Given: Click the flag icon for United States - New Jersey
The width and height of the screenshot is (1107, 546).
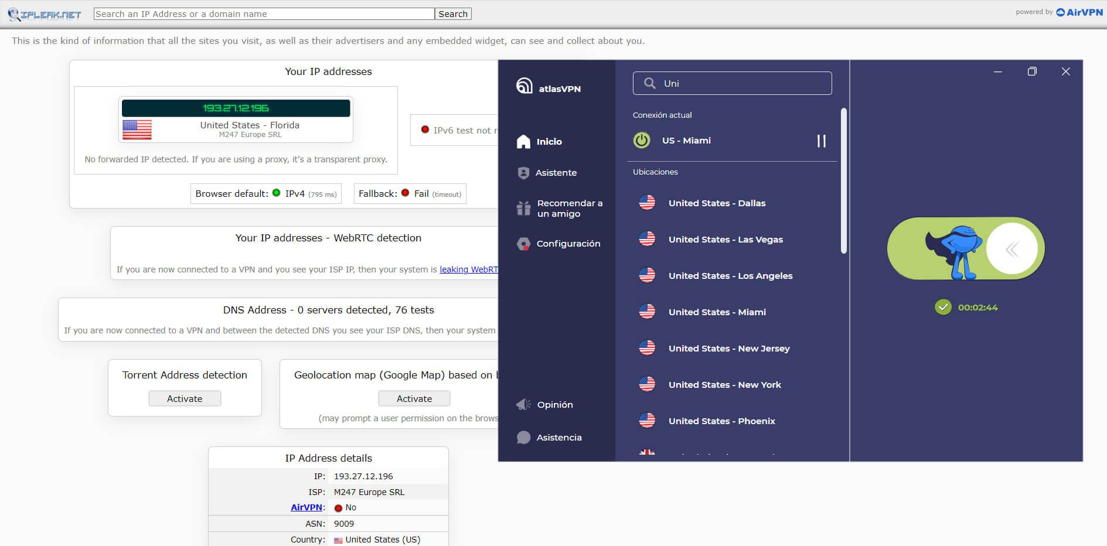Looking at the screenshot, I should click(x=647, y=348).
